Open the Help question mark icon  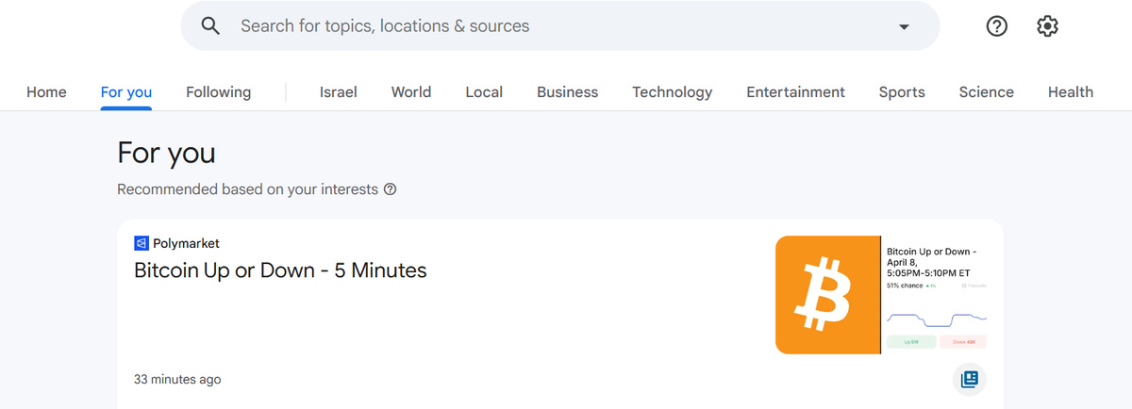click(x=997, y=26)
